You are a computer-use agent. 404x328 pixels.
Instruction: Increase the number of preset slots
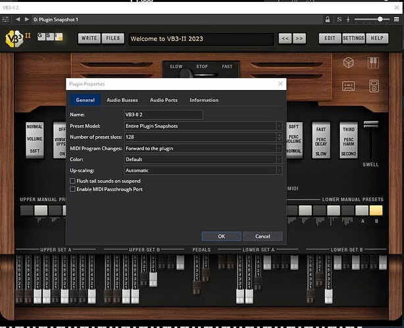coord(279,135)
